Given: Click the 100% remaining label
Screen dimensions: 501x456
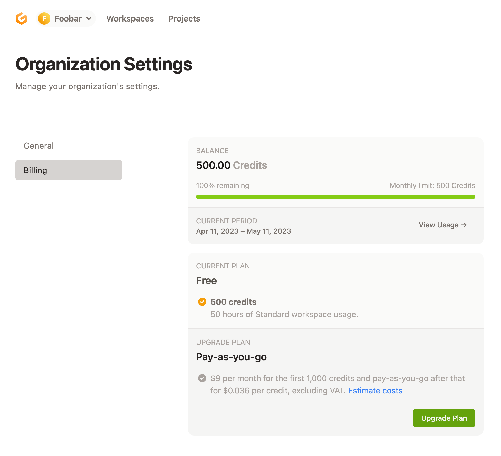Looking at the screenshot, I should point(223,185).
